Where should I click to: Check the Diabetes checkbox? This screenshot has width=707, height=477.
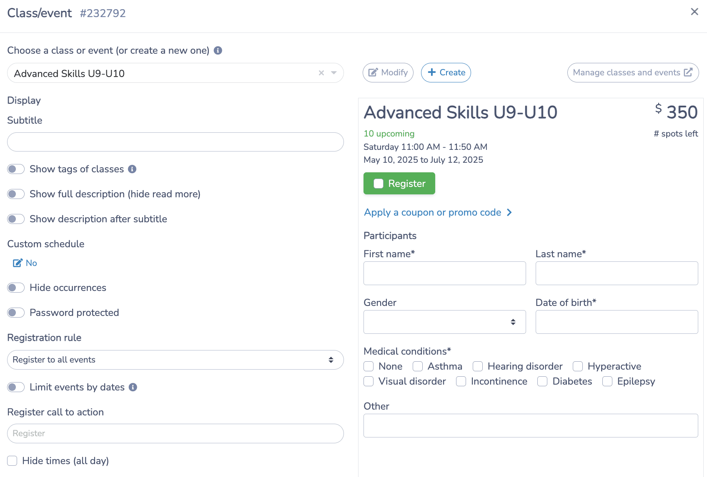pyautogui.click(x=542, y=381)
